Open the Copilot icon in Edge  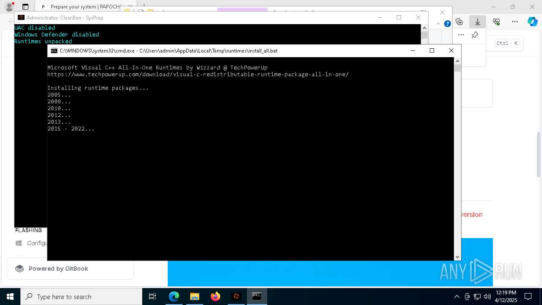click(x=532, y=22)
